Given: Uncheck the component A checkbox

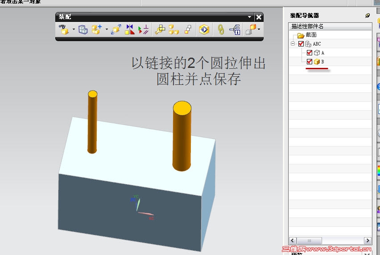Looking at the screenshot, I should [309, 53].
